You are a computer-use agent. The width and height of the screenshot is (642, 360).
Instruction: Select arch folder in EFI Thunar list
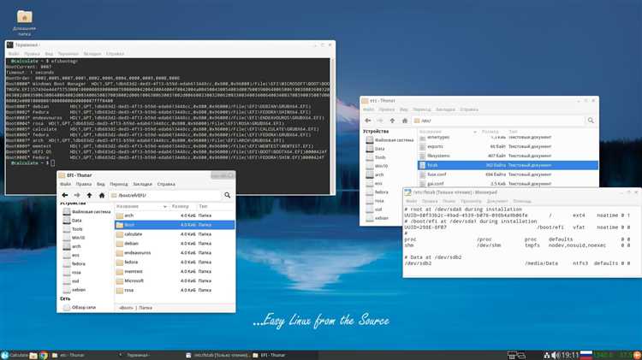tap(175, 215)
